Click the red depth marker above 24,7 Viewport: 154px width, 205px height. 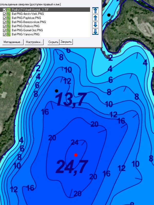pyautogui.click(x=76, y=155)
